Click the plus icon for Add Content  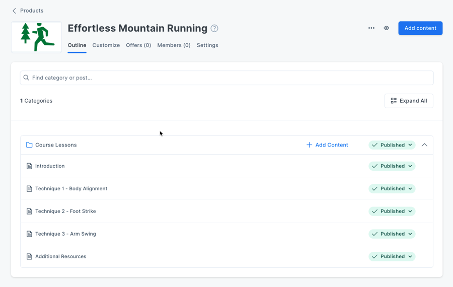[309, 145]
